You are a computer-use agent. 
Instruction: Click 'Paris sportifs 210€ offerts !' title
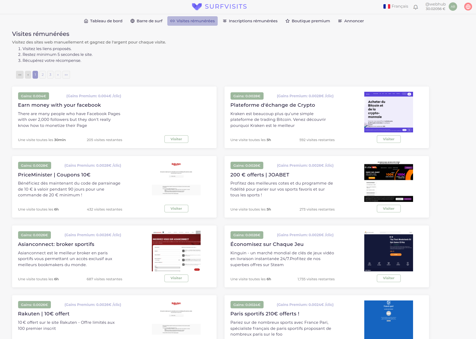click(x=265, y=314)
